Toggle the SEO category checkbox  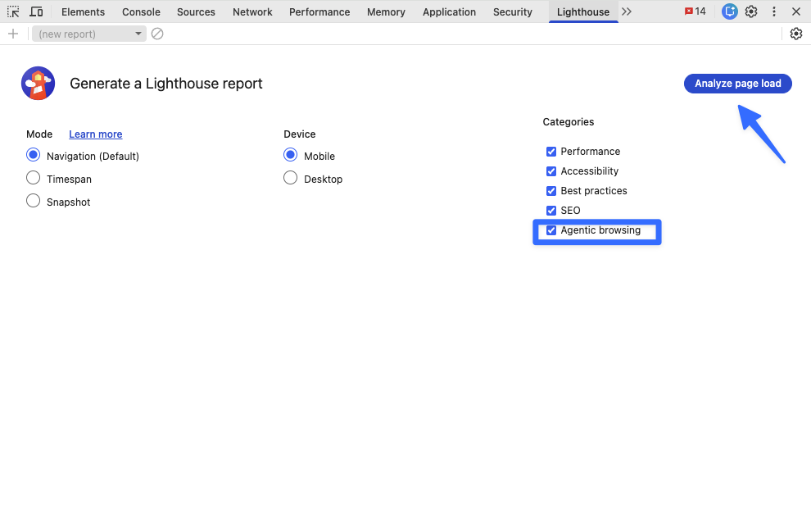[551, 211]
